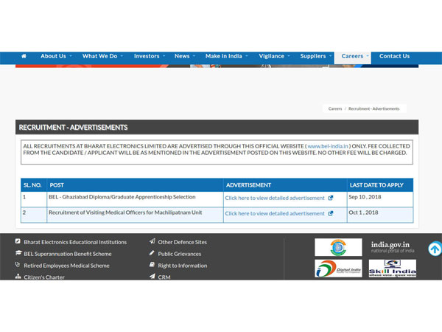Expand the News dropdown arrow
This screenshot has width=442, height=332.
(194, 56)
